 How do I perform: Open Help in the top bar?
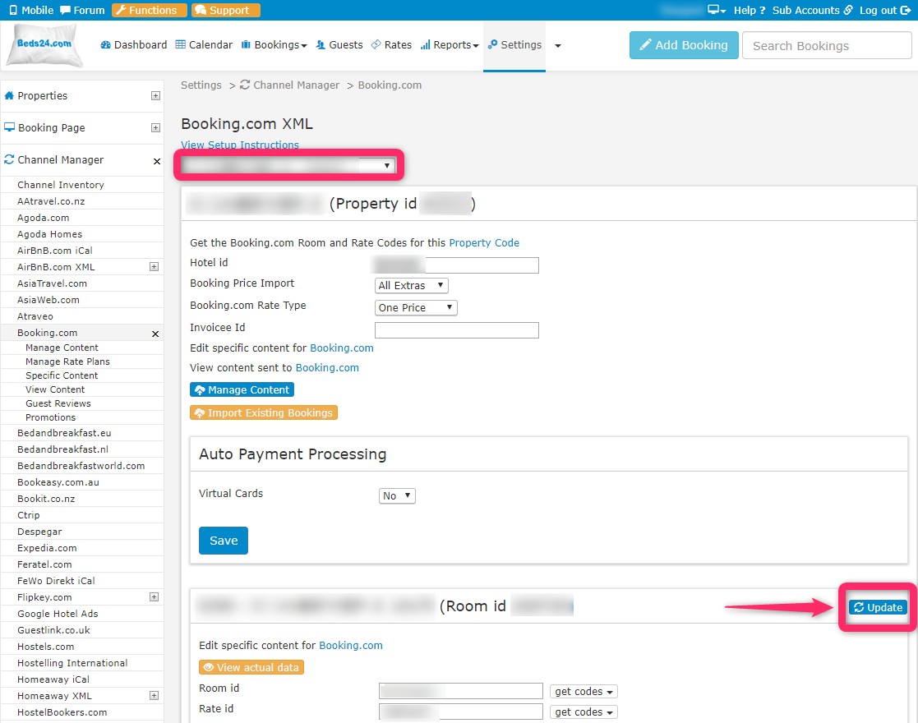coord(750,10)
